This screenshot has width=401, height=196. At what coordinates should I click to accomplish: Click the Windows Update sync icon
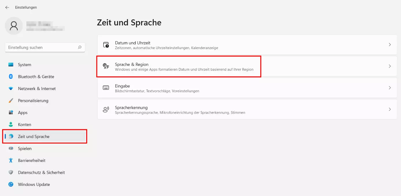coord(11,184)
